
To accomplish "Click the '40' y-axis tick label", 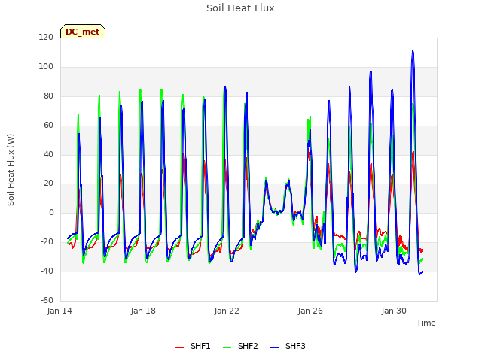I will tap(48, 154).
